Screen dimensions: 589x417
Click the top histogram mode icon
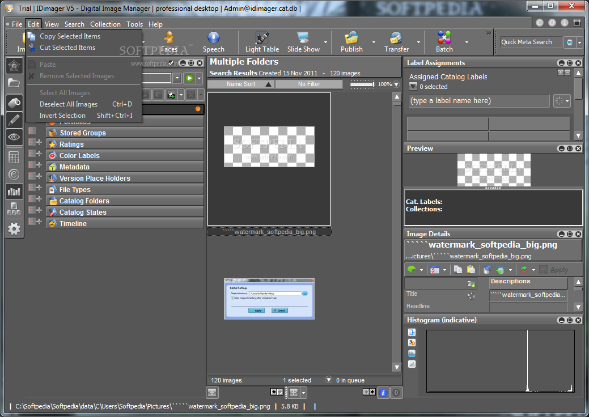pyautogui.click(x=412, y=332)
